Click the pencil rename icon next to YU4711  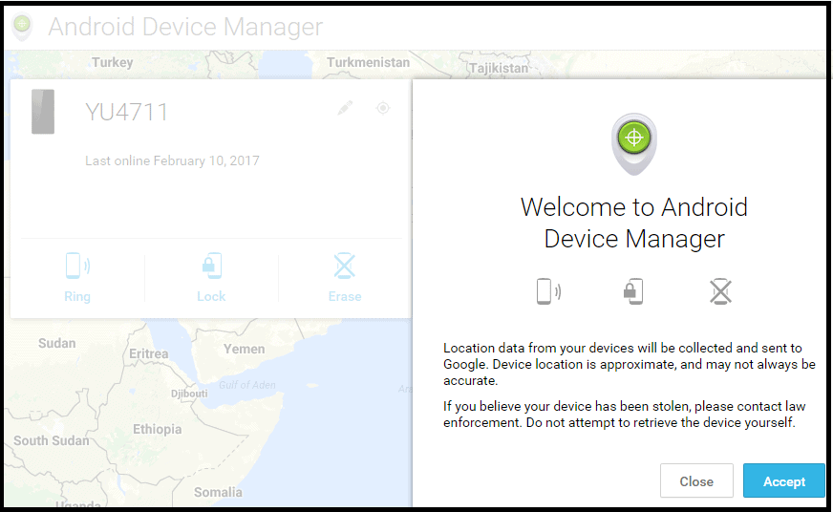345,108
